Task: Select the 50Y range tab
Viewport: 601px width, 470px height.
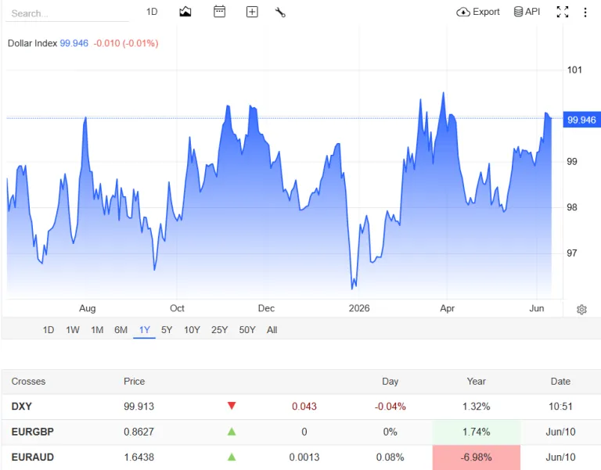Action: click(247, 330)
